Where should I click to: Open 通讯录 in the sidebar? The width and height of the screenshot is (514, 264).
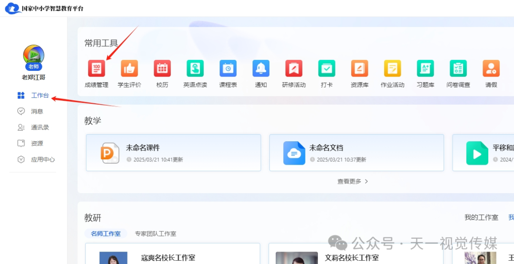33,127
